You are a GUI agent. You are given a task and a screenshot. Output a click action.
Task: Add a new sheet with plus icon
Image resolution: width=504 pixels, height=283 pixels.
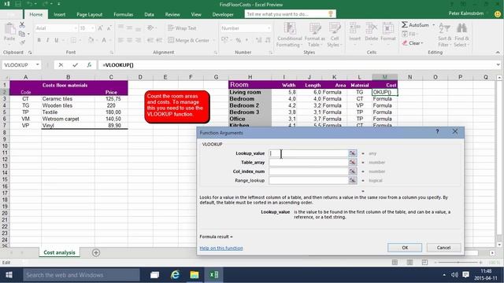[96, 252]
